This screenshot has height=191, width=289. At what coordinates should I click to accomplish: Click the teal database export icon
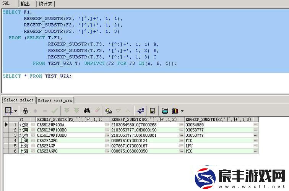pyautogui.click(x=165, y=110)
